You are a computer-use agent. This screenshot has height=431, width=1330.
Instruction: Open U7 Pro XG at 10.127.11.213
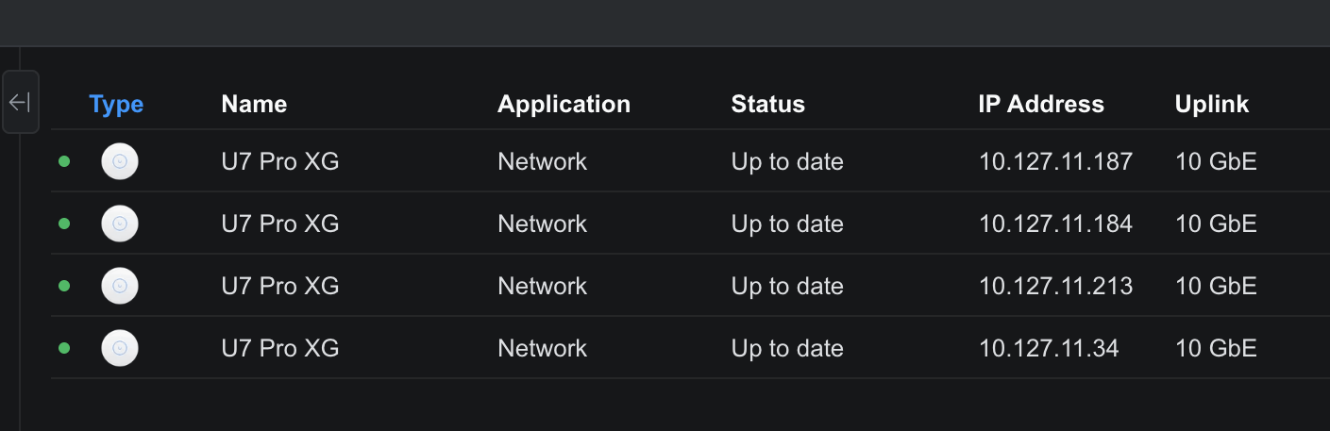tap(280, 286)
